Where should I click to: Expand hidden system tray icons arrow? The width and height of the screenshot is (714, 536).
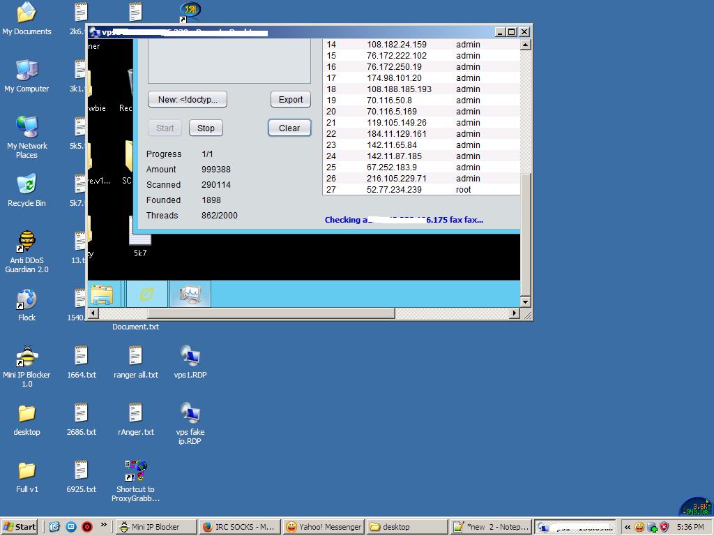628,527
